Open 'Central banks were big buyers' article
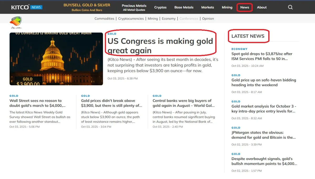315x179 pixels. point(184,103)
